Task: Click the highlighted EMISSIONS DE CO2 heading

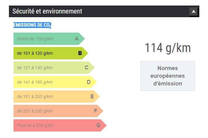Action: tap(32, 25)
